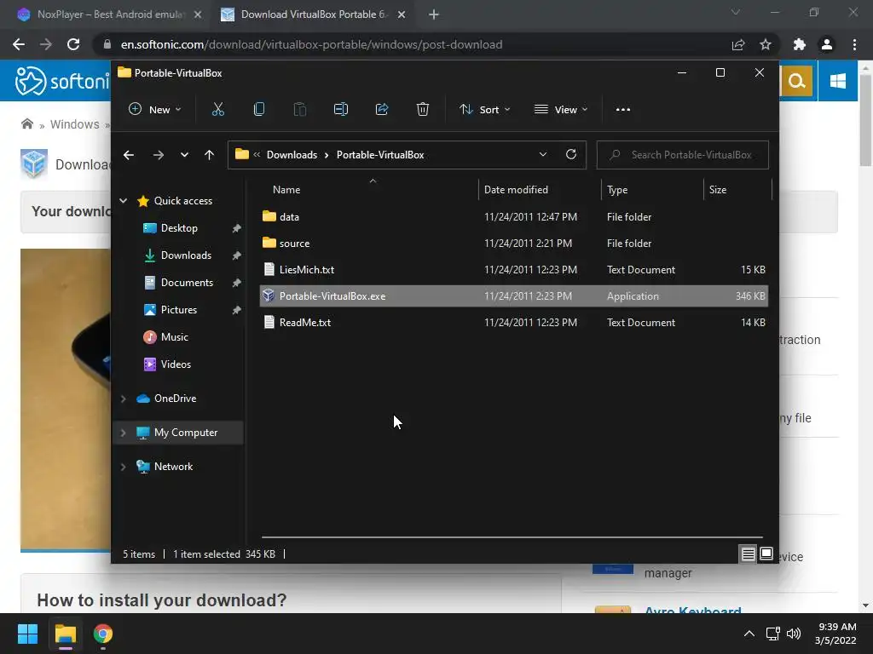Expand address bar history dropdown
This screenshot has width=873, height=654.
pyautogui.click(x=543, y=155)
